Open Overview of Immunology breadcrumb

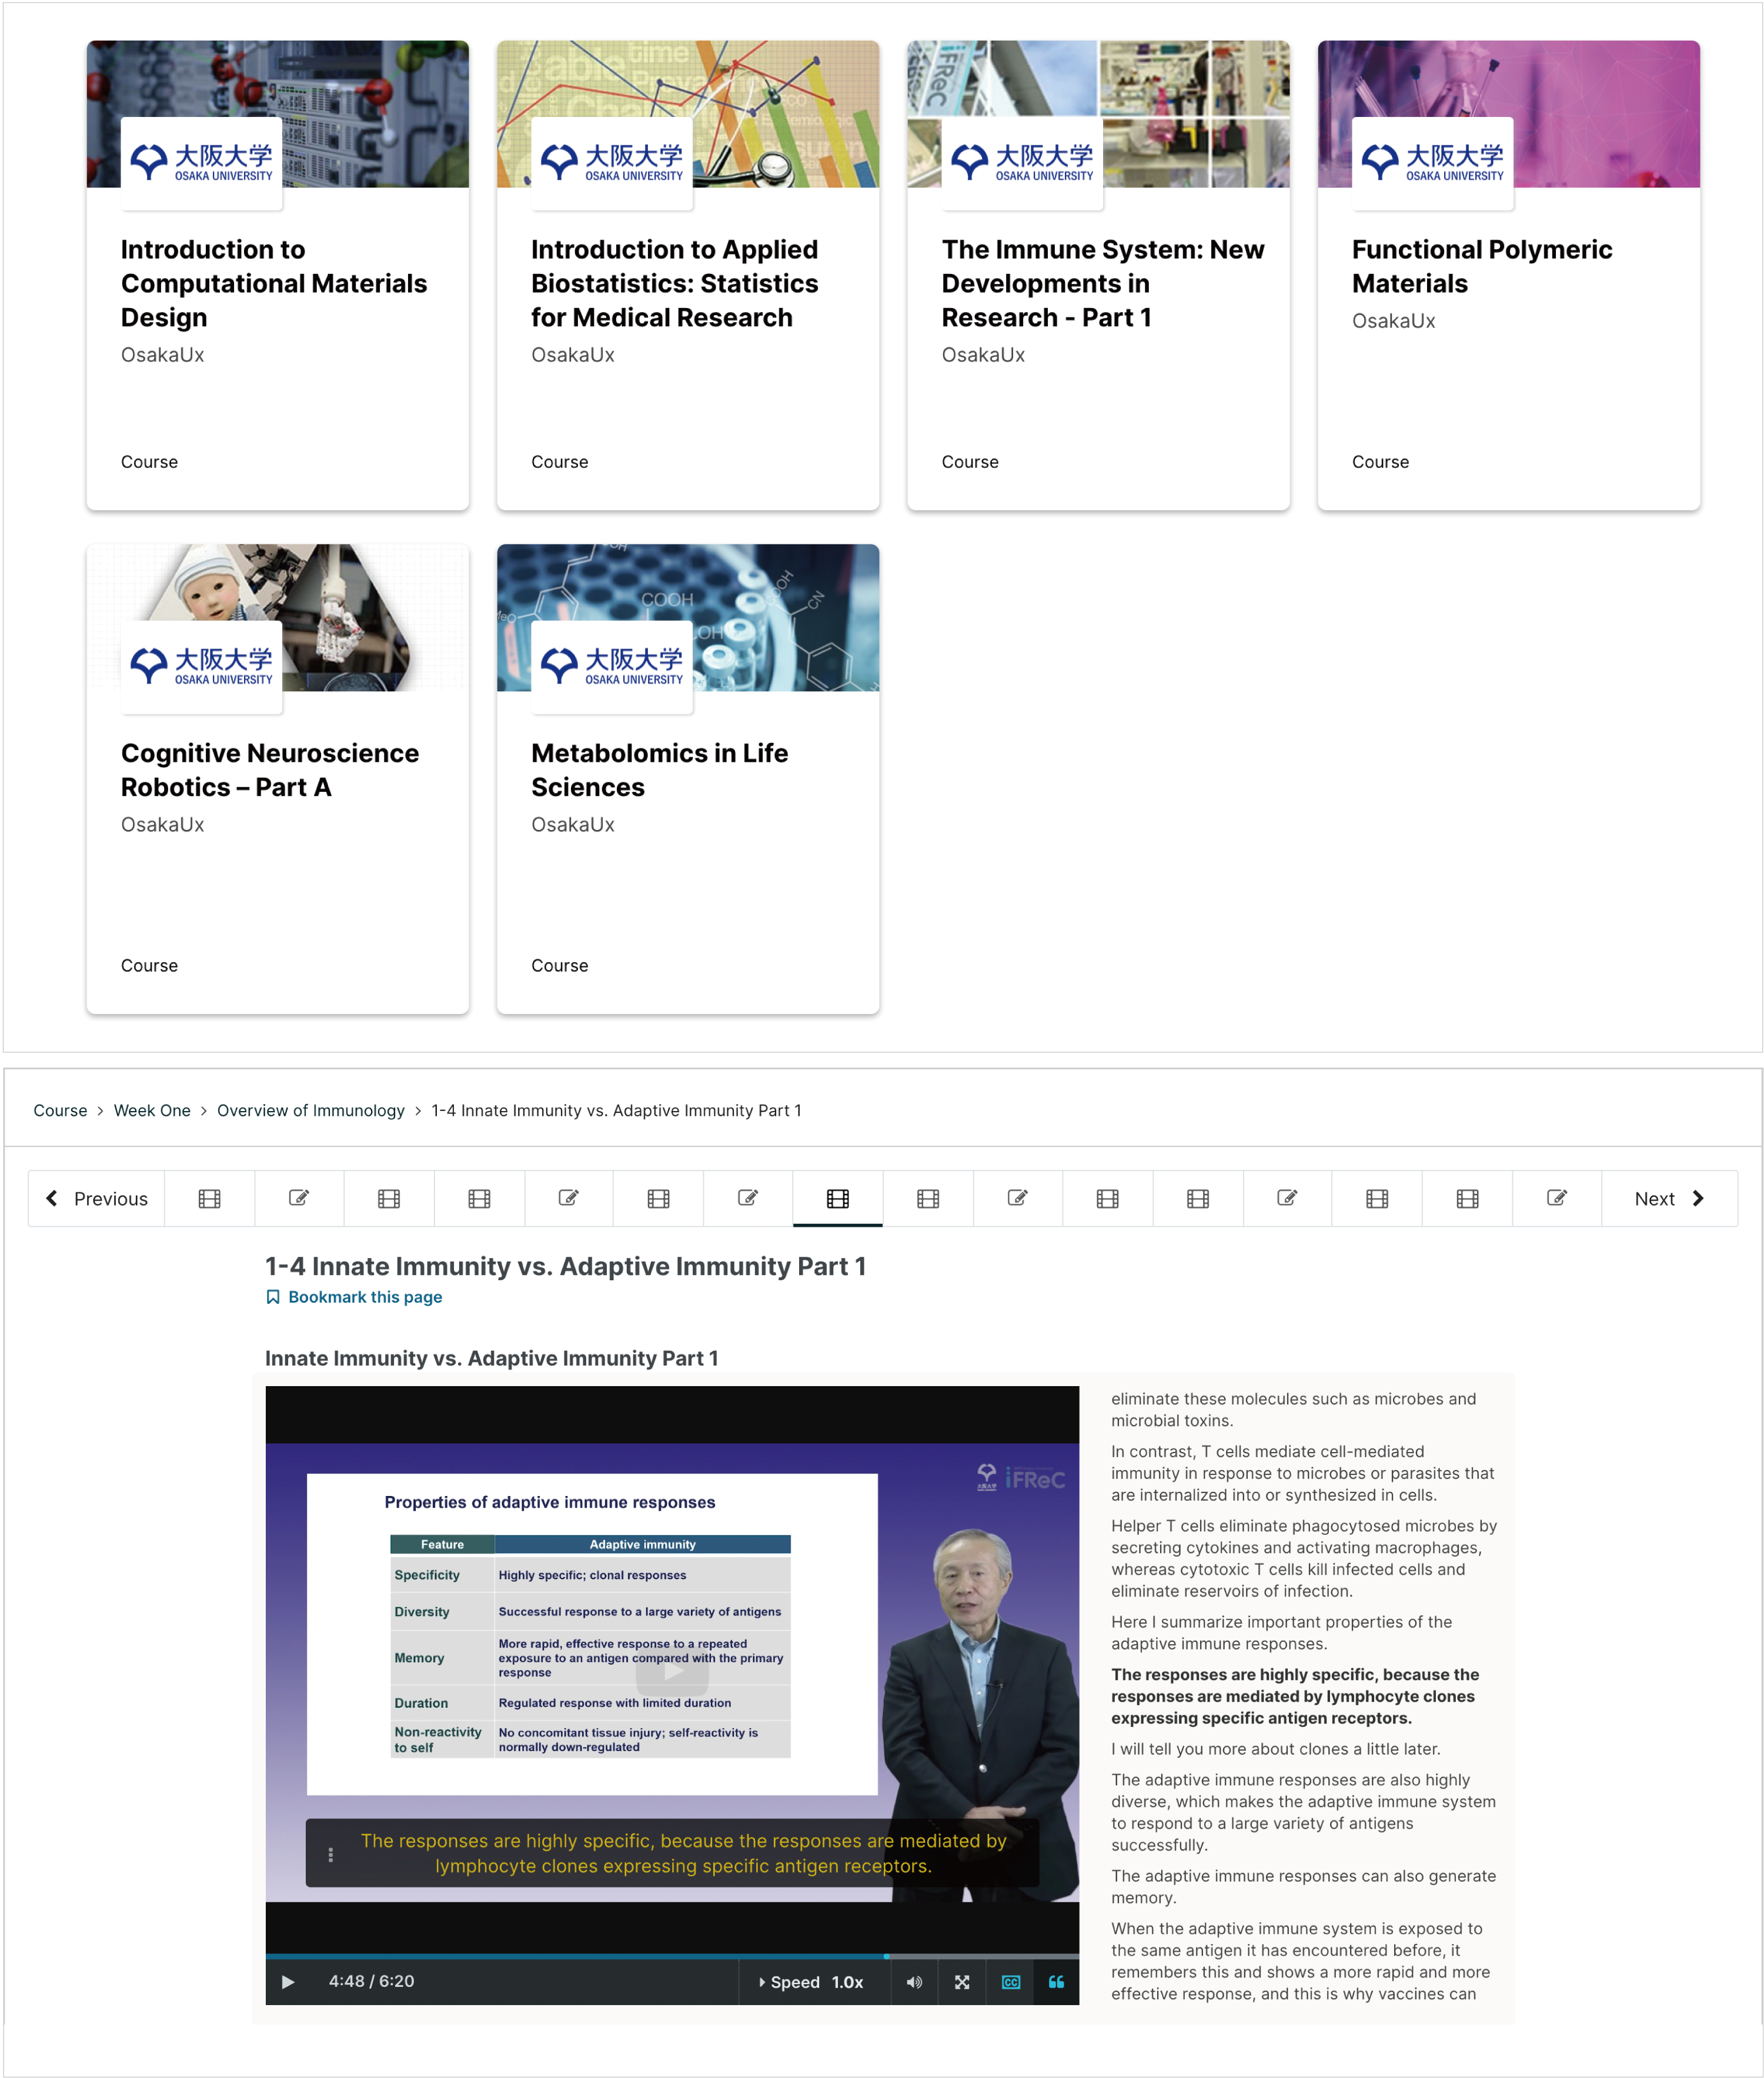point(310,1110)
